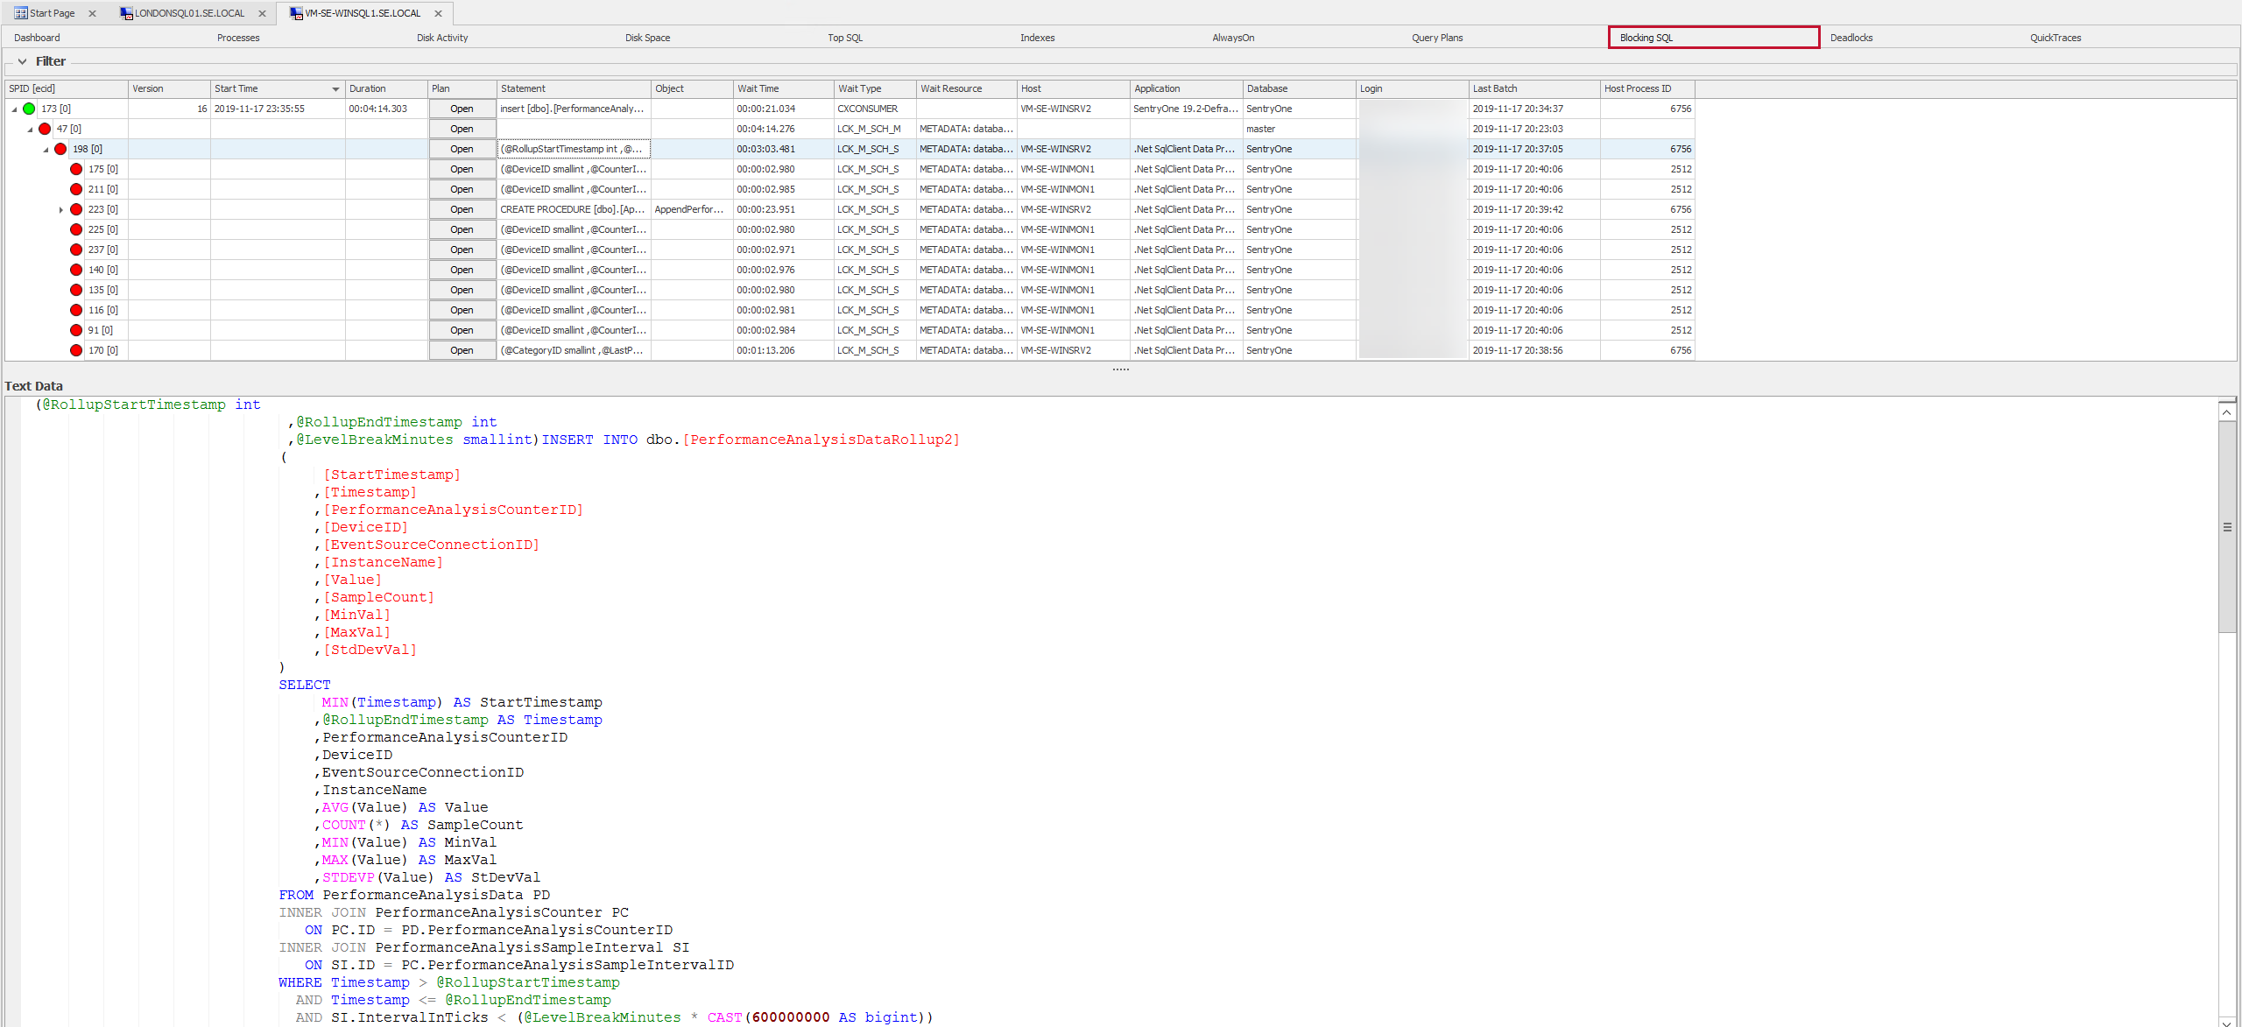Expand the SPID 223 tree node
The image size is (2242, 1027).
tap(60, 209)
